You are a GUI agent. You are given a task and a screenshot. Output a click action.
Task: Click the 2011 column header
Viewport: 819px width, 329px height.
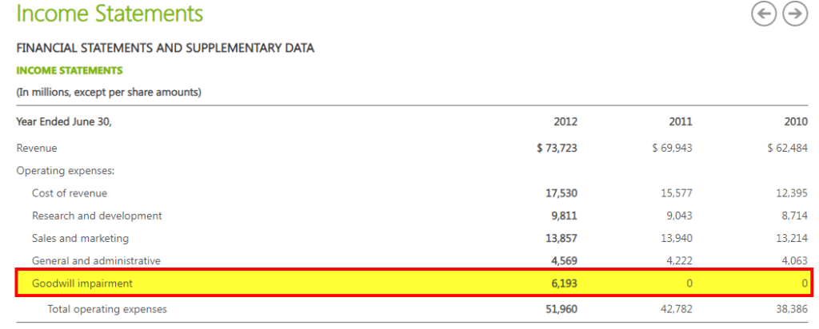point(681,121)
